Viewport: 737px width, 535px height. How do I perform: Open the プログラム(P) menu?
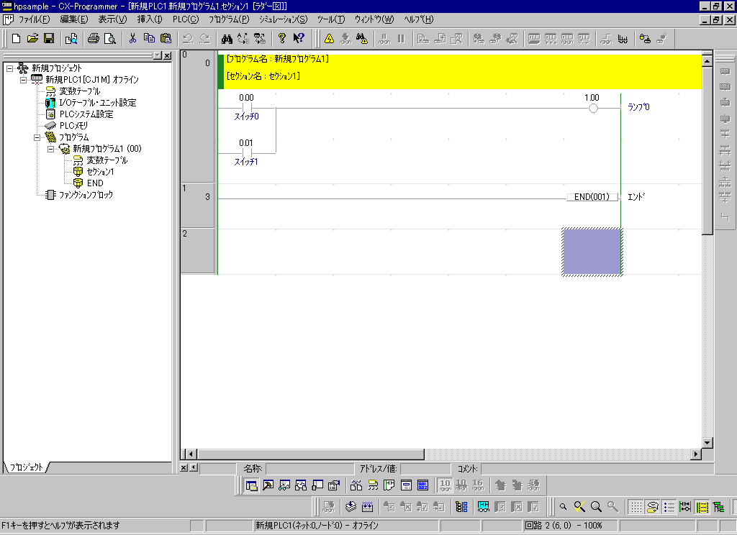229,19
